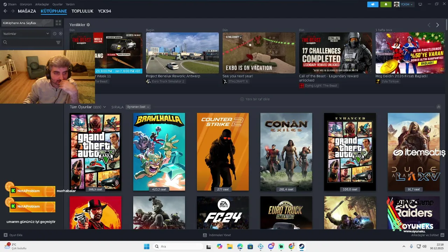The width and height of the screenshot is (448, 252).
Task: Open the Oynanan Saat sort dropdown
Action: tap(138, 107)
